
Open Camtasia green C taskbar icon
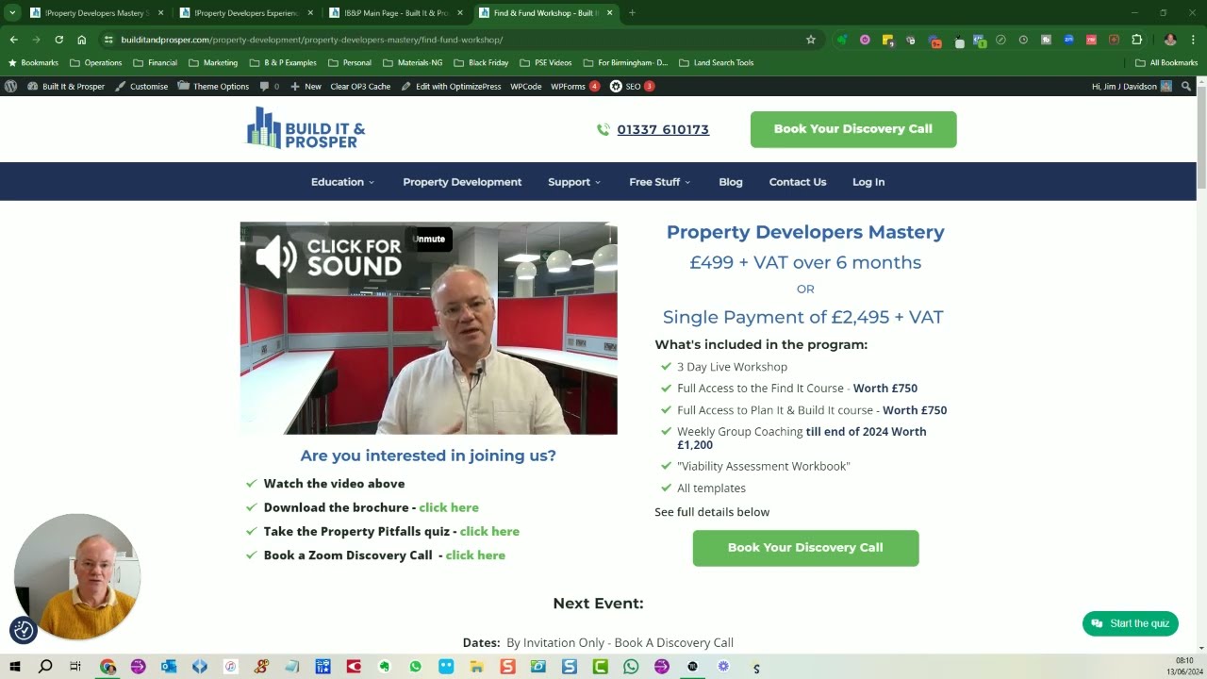(600, 667)
